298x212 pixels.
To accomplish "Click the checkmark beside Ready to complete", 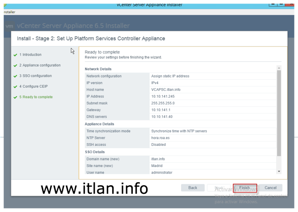I will (x=15, y=97).
